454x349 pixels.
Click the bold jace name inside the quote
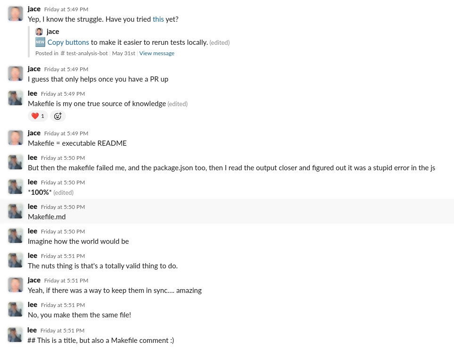click(x=53, y=32)
